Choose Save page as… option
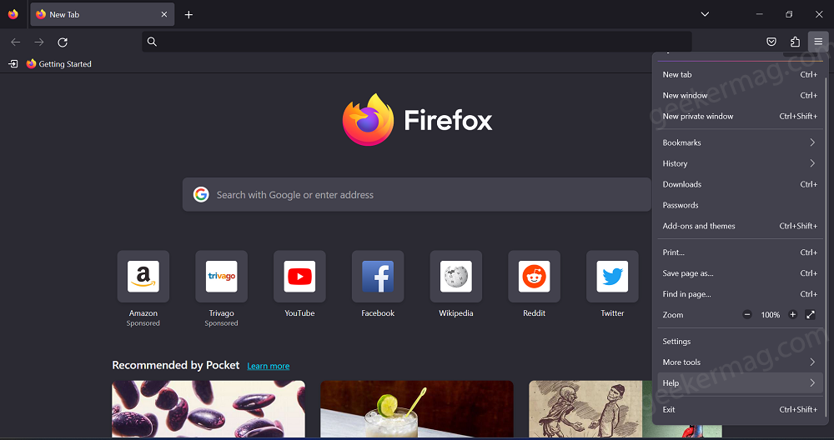This screenshot has width=834, height=440. [x=740, y=272]
